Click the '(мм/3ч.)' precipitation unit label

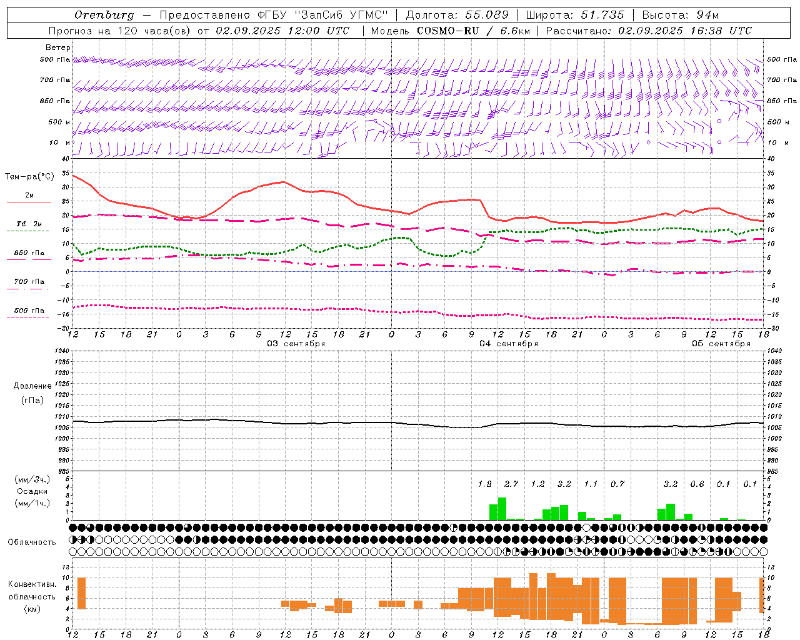tap(32, 479)
